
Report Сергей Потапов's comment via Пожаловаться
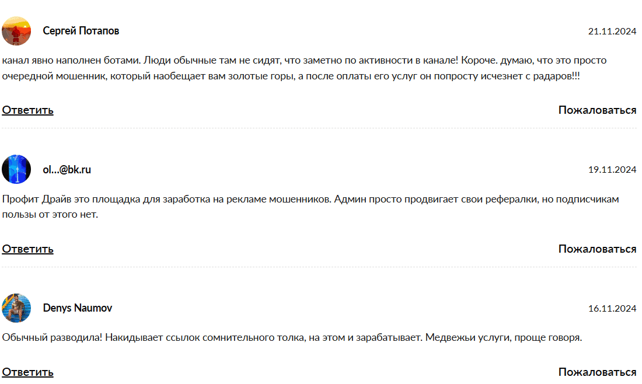coord(597,110)
